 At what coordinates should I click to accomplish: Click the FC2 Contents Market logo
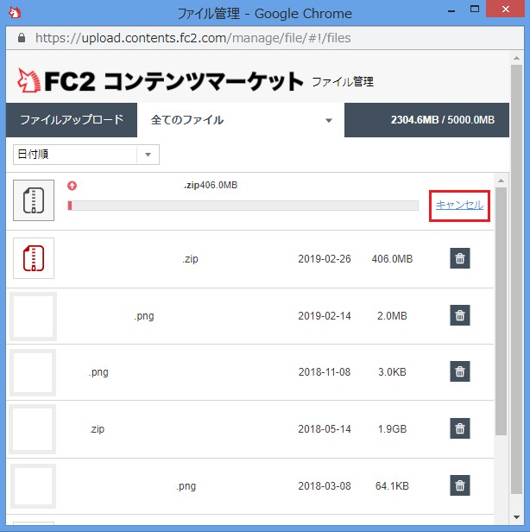160,81
